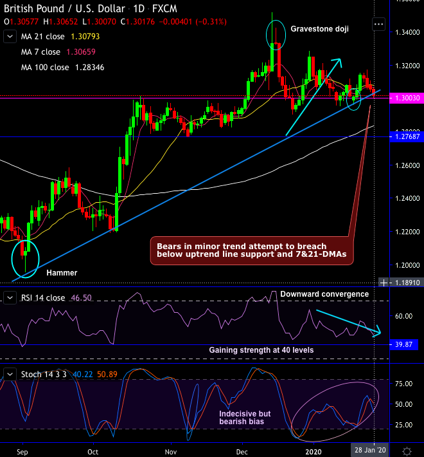This screenshot has width=424, height=457.
Task: Select the MA 7 close indicator label
Action: (x=40, y=52)
